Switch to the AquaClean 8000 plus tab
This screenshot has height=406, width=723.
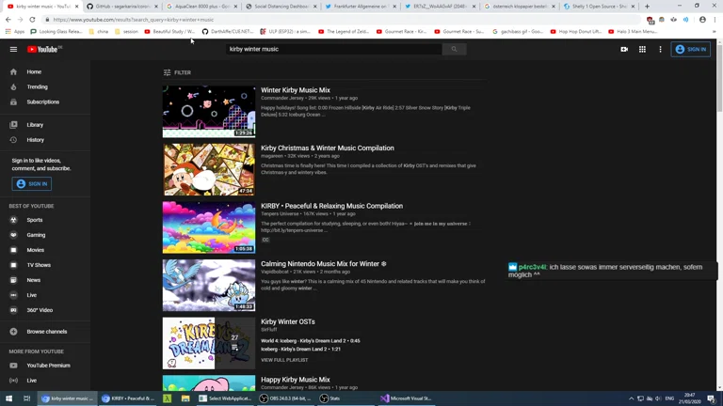coord(201,7)
